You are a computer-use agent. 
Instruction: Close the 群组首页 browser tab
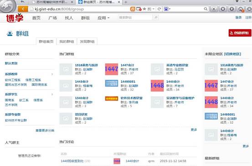(x=119, y=2)
